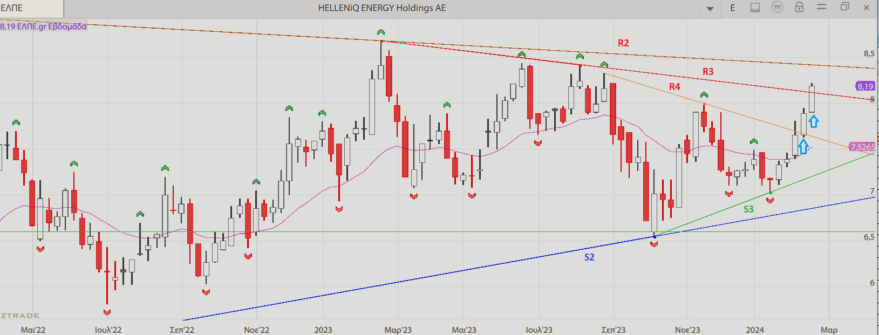This screenshot has height=335, width=879.
Task: Click the HELLENiQ ENERGY Holdings AE title
Action: coord(382,8)
